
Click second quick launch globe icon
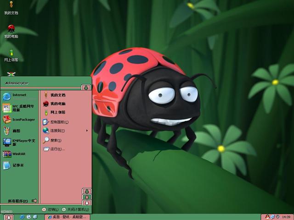click(x=28, y=217)
